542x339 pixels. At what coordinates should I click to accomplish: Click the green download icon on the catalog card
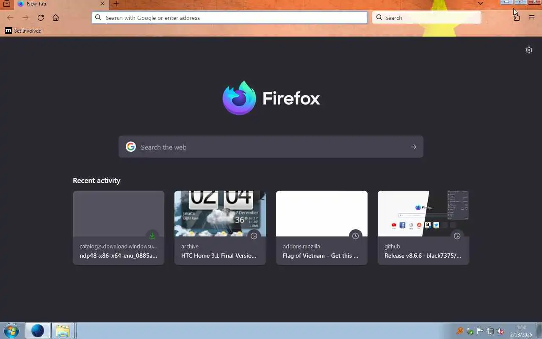(152, 236)
